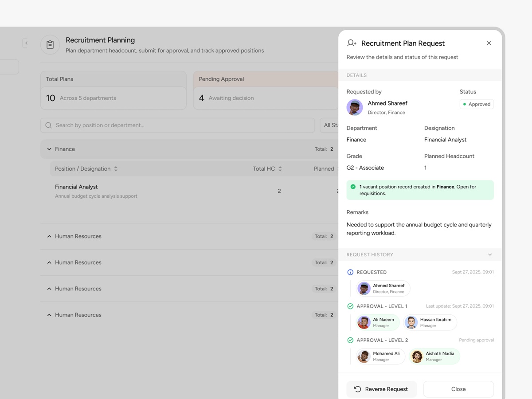Click the info icon next to REQUESTED

(x=350, y=272)
